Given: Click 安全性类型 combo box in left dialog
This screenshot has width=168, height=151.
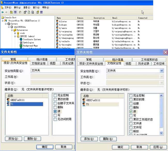Looking at the screenshot, I should 53,70.
